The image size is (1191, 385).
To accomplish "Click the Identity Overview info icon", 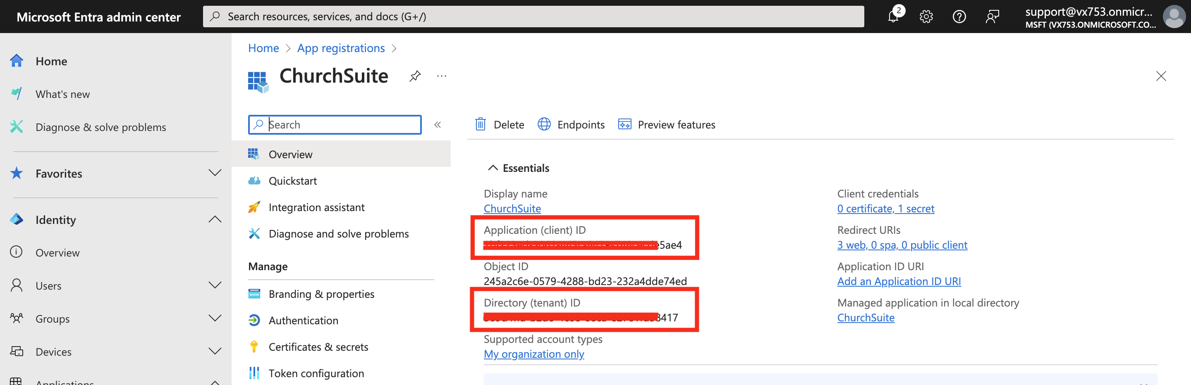I will coord(17,252).
